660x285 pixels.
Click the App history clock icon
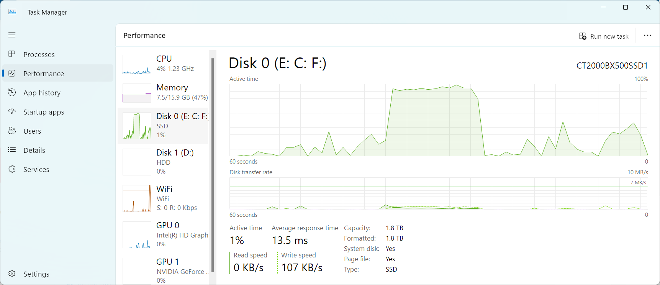pyautogui.click(x=12, y=92)
